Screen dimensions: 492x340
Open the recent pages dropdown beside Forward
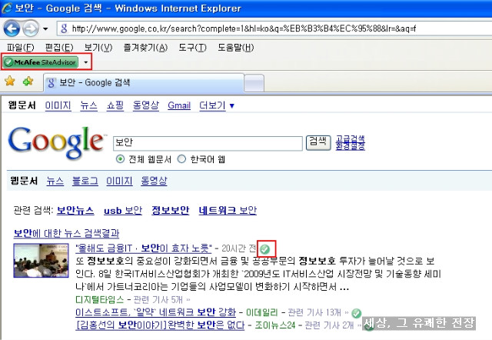tap(45, 29)
